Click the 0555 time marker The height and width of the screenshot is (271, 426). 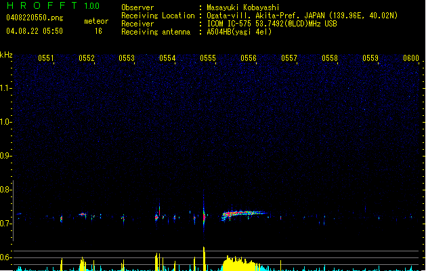click(x=208, y=58)
